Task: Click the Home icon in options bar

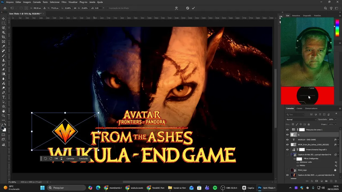Action: [x=5, y=8]
